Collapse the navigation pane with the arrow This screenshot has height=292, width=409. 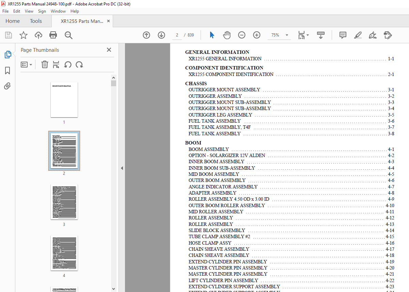click(122, 168)
